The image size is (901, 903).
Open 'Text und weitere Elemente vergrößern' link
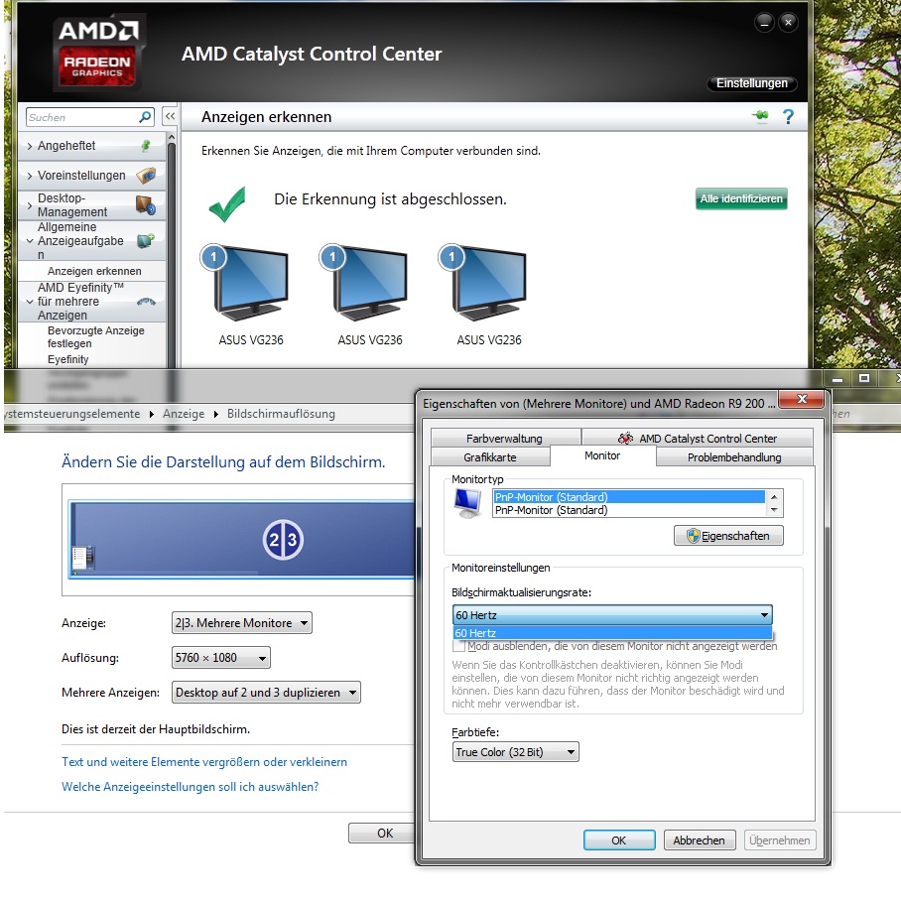click(x=204, y=762)
